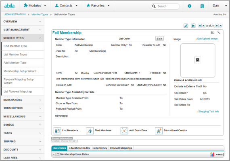Open the Edit/Upload Image link
Image resolution: width=230 pixels, height=161 pixels.
click(x=207, y=39)
